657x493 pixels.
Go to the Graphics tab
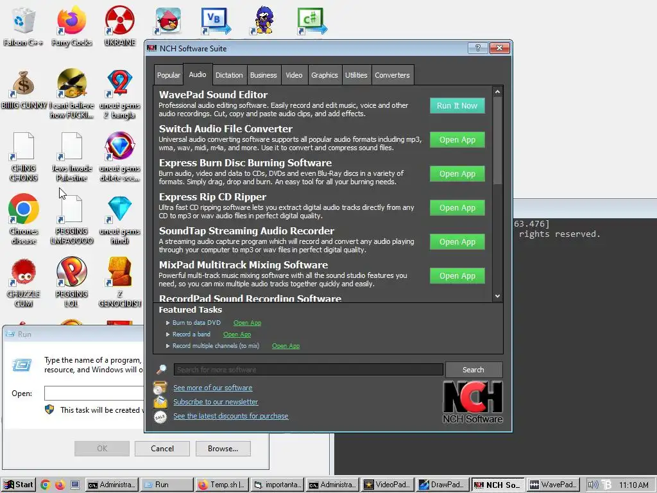point(324,75)
